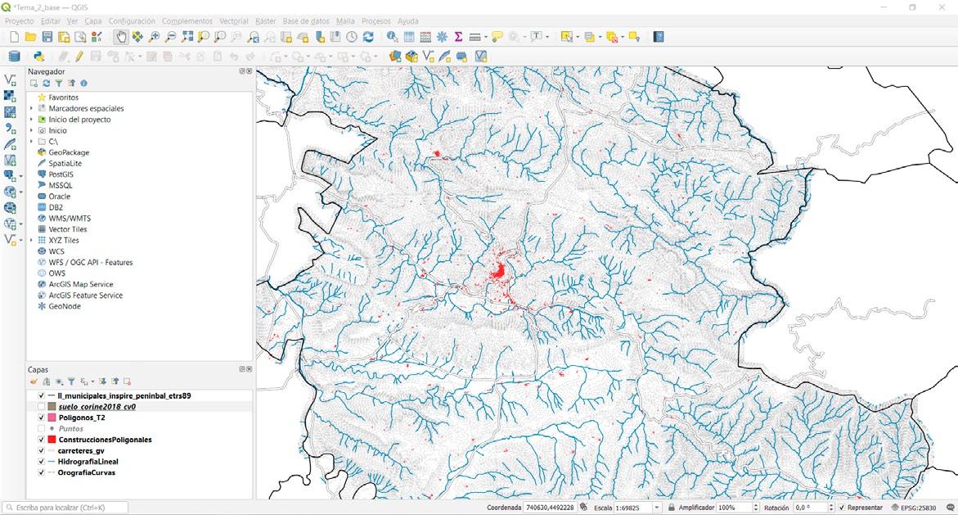Open the Procesos menu
Image resolution: width=958 pixels, height=515 pixels.
point(376,20)
